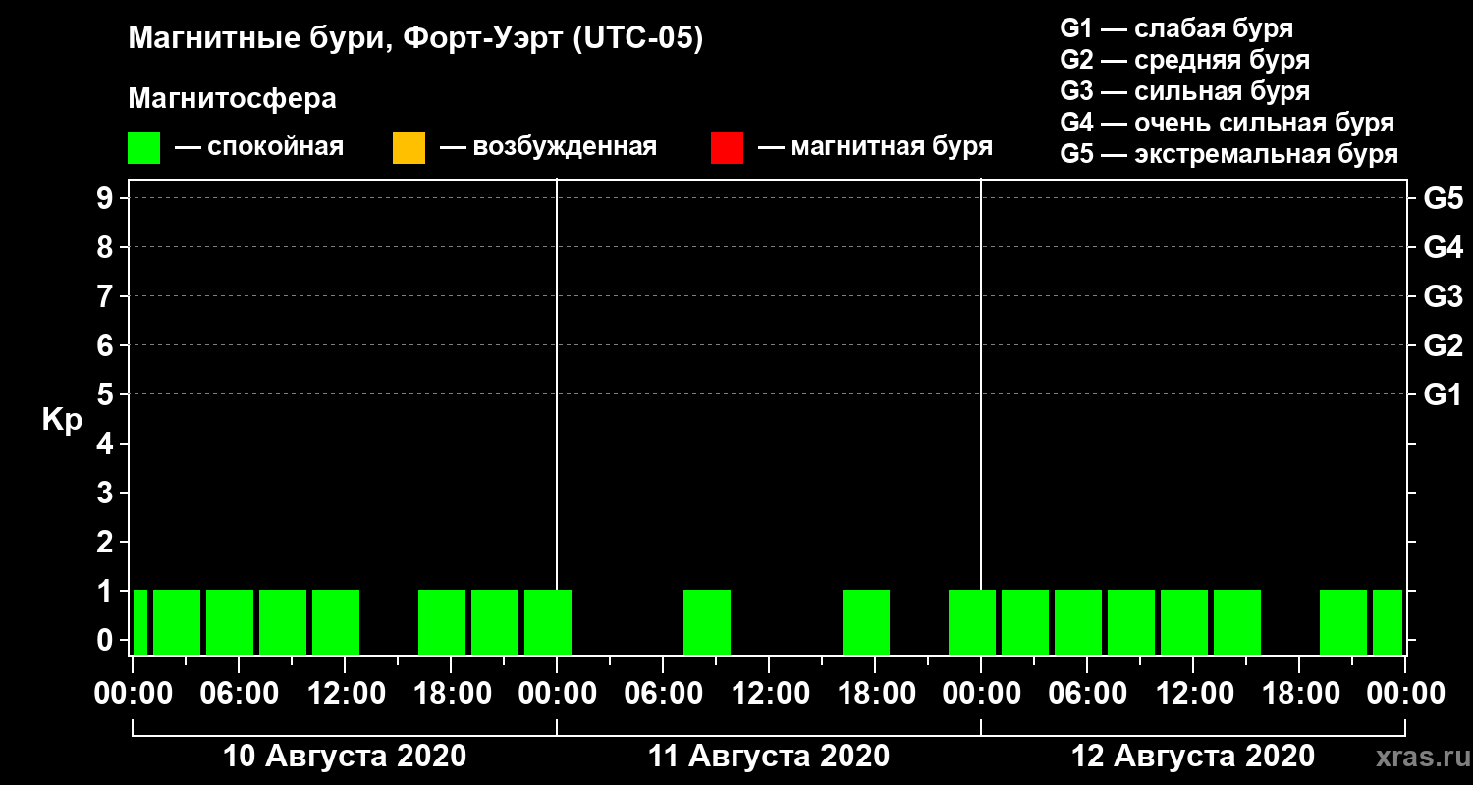Click the Kp axis value '3'

coord(107,493)
